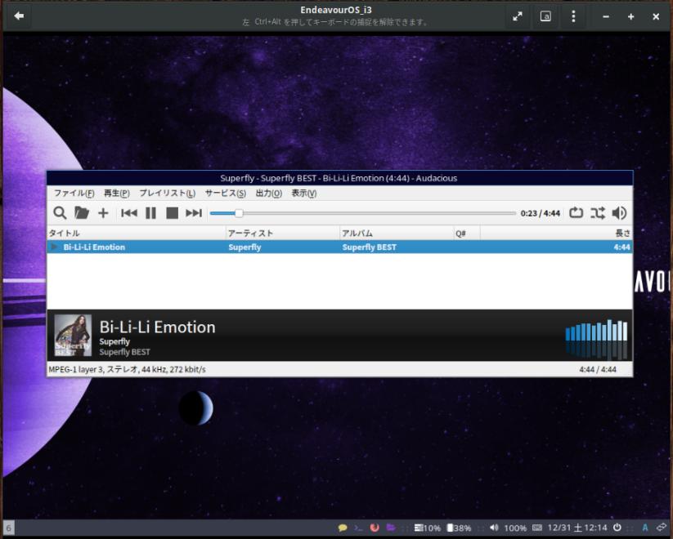Skip to the previous track

point(128,212)
